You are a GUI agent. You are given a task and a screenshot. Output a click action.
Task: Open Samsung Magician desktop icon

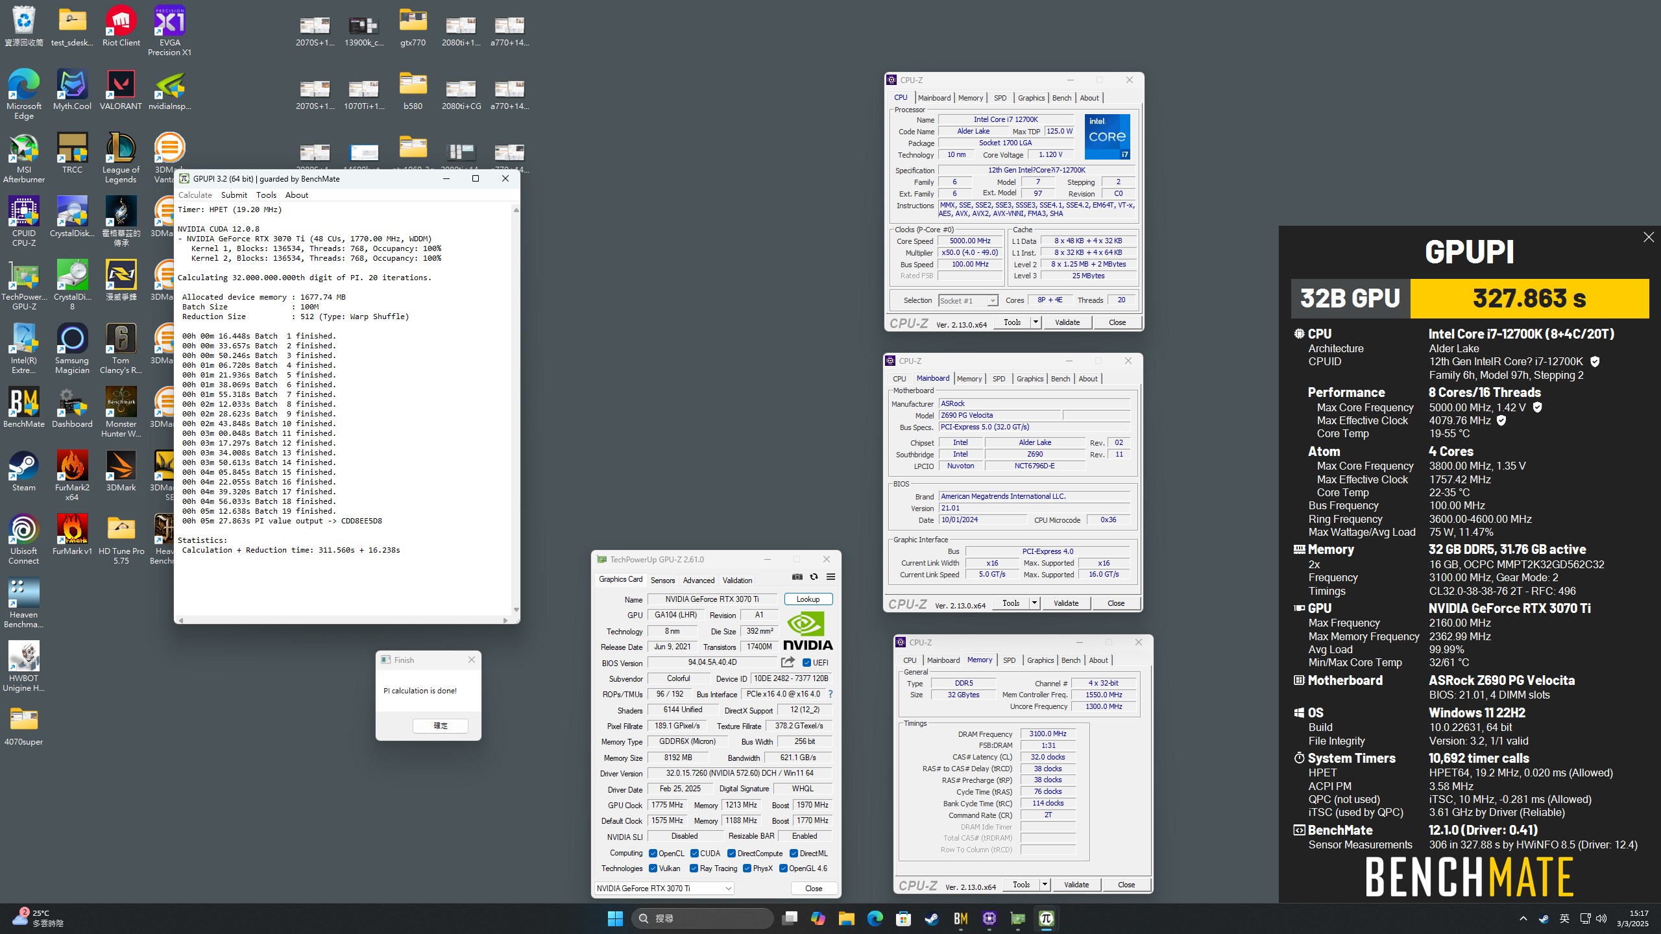(x=72, y=348)
